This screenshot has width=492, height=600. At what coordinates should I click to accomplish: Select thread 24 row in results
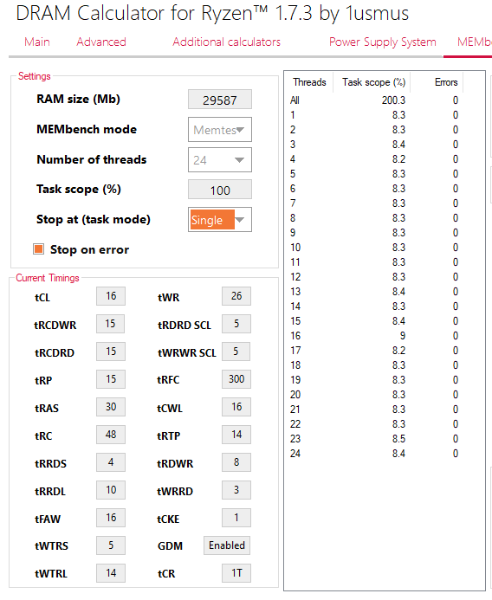click(374, 454)
